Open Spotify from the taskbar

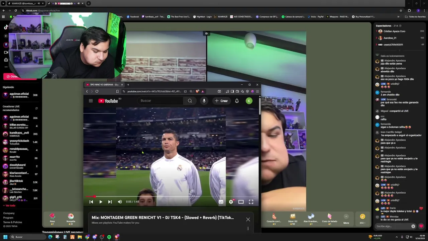pyautogui.click(x=109, y=237)
